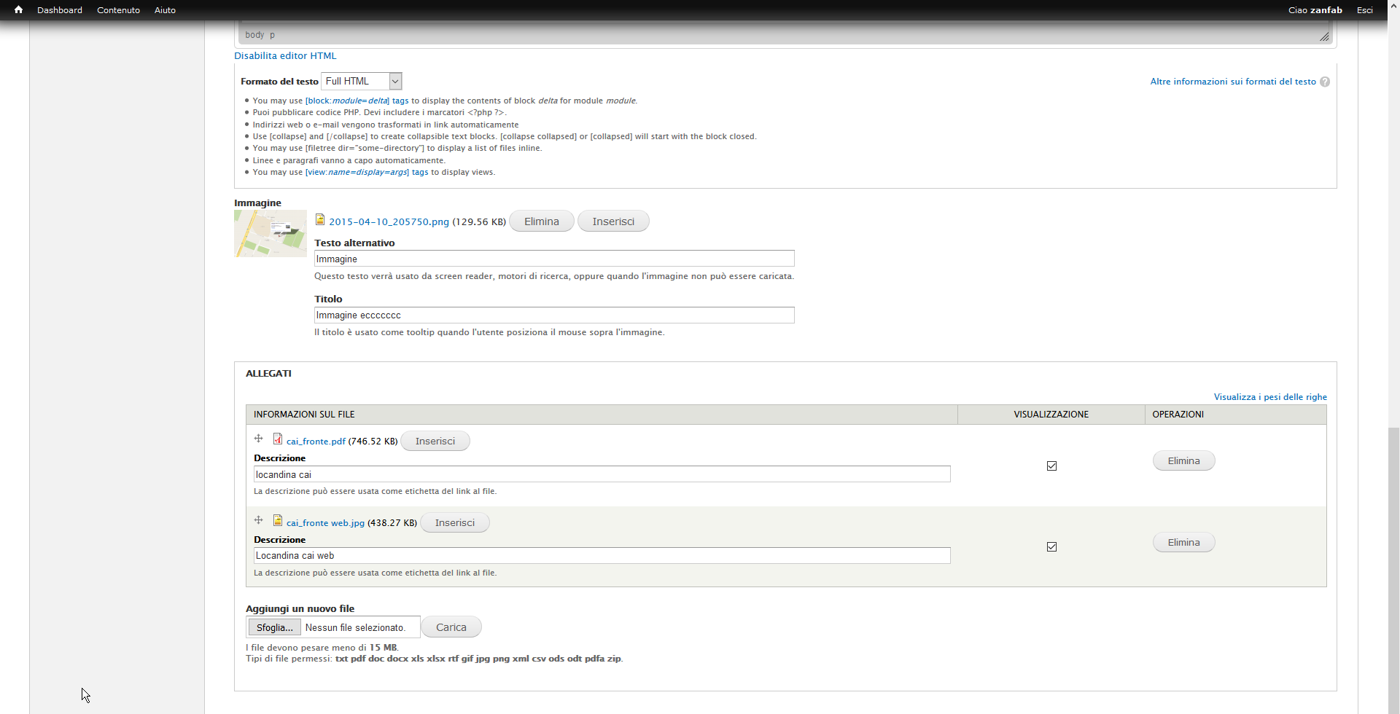Screen dimensions: 1400x714
Task: Click Inserisci for cai_fronte web.jpg
Action: pos(455,522)
